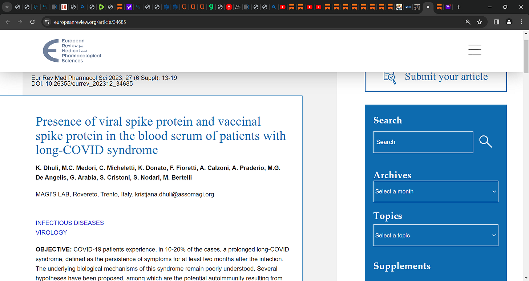Click the Topics sidebar heading
The image size is (529, 281).
[388, 216]
